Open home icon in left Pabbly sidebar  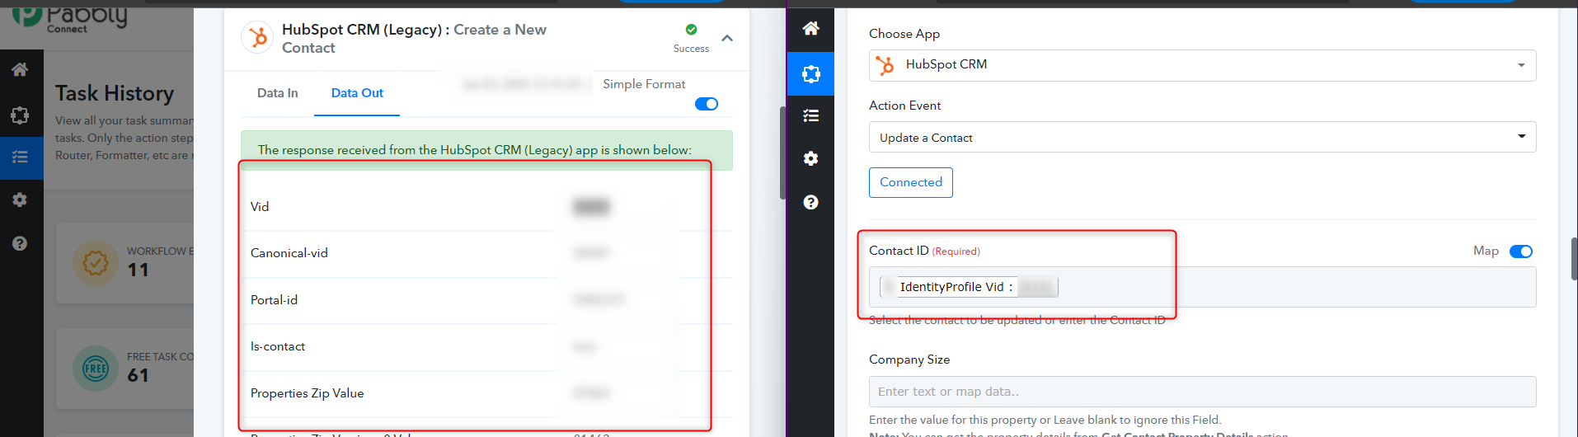click(20, 70)
